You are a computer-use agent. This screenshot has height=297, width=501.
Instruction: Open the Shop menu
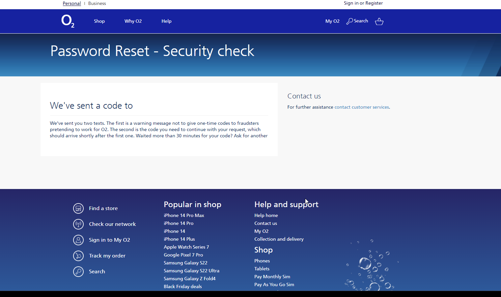[99, 21]
